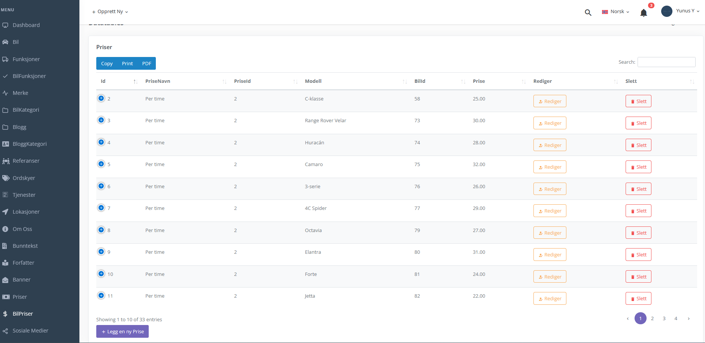Click the search magnifier icon in header
The image size is (705, 343).
[x=588, y=12]
